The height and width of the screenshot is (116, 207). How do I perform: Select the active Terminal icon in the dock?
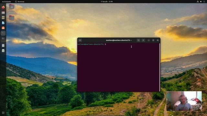coord(3,33)
